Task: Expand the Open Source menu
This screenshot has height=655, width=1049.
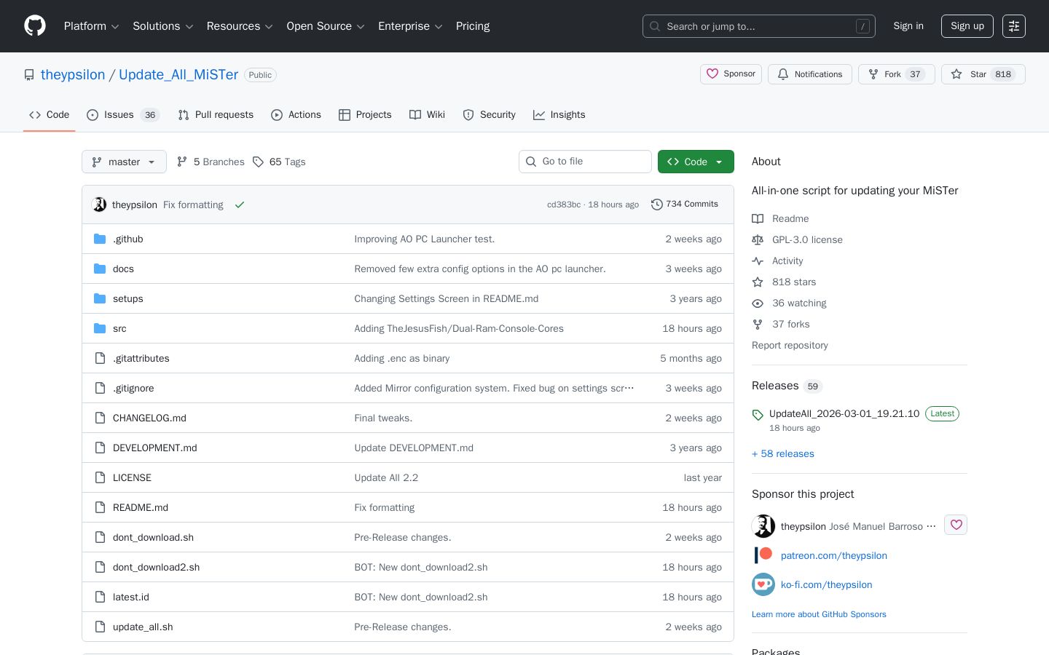Action: 326,26
